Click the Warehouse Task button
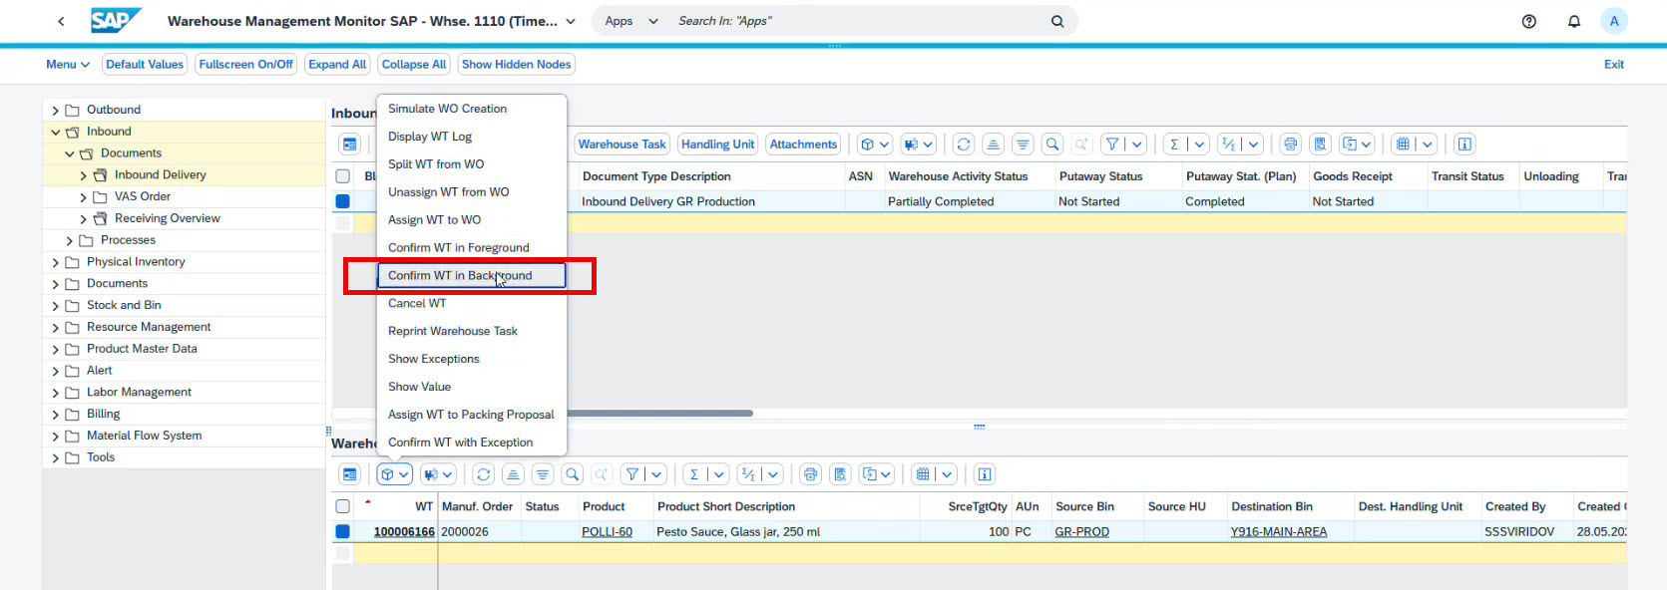Viewport: 1667px width, 590px height. [623, 145]
